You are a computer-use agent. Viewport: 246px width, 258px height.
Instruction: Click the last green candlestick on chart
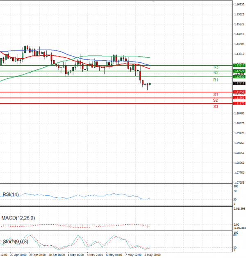pyautogui.click(x=150, y=84)
